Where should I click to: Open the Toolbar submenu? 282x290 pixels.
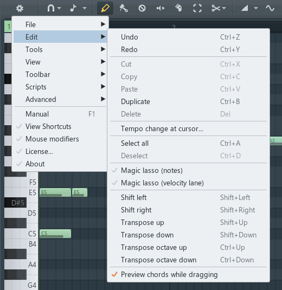60,74
